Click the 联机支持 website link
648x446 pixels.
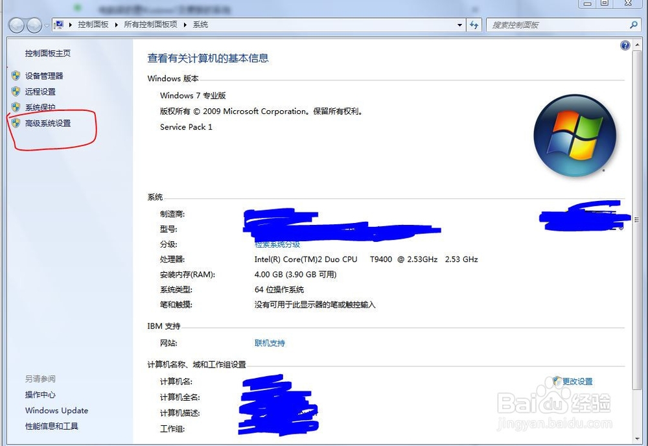click(x=270, y=343)
